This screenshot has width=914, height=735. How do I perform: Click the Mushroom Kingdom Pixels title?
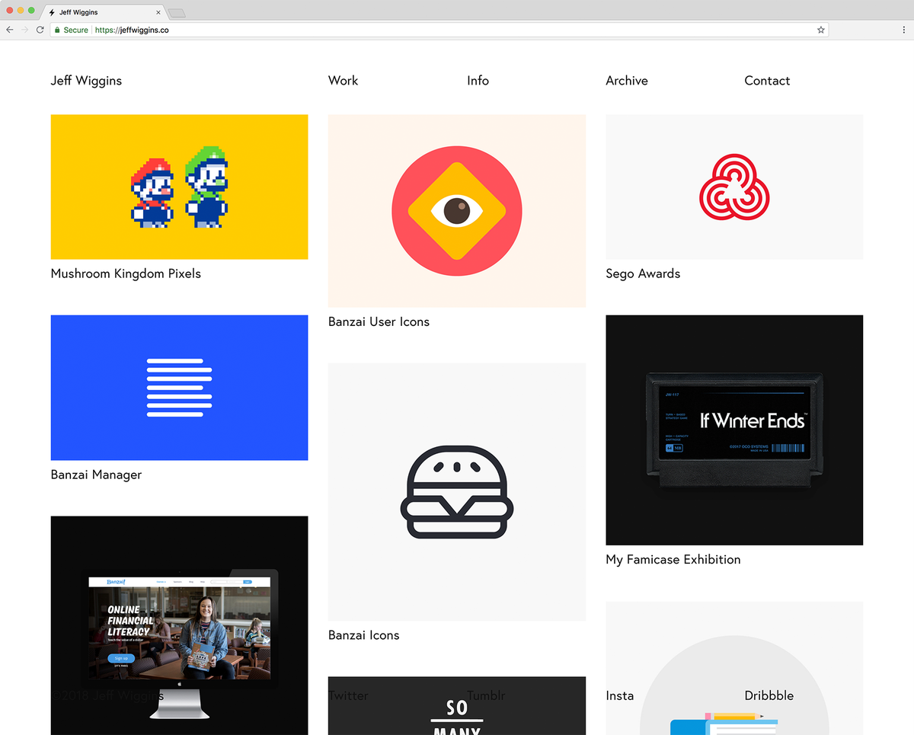tap(126, 273)
